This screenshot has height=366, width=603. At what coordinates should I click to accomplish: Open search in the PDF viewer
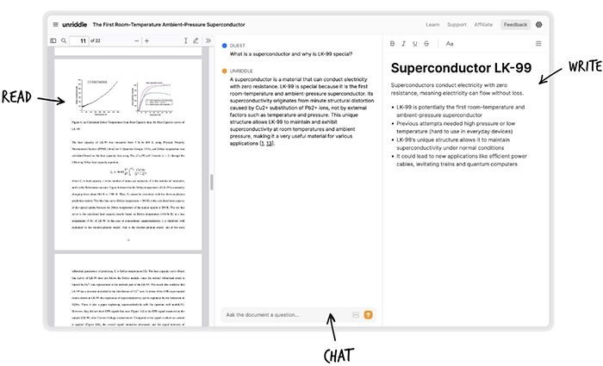pos(62,40)
